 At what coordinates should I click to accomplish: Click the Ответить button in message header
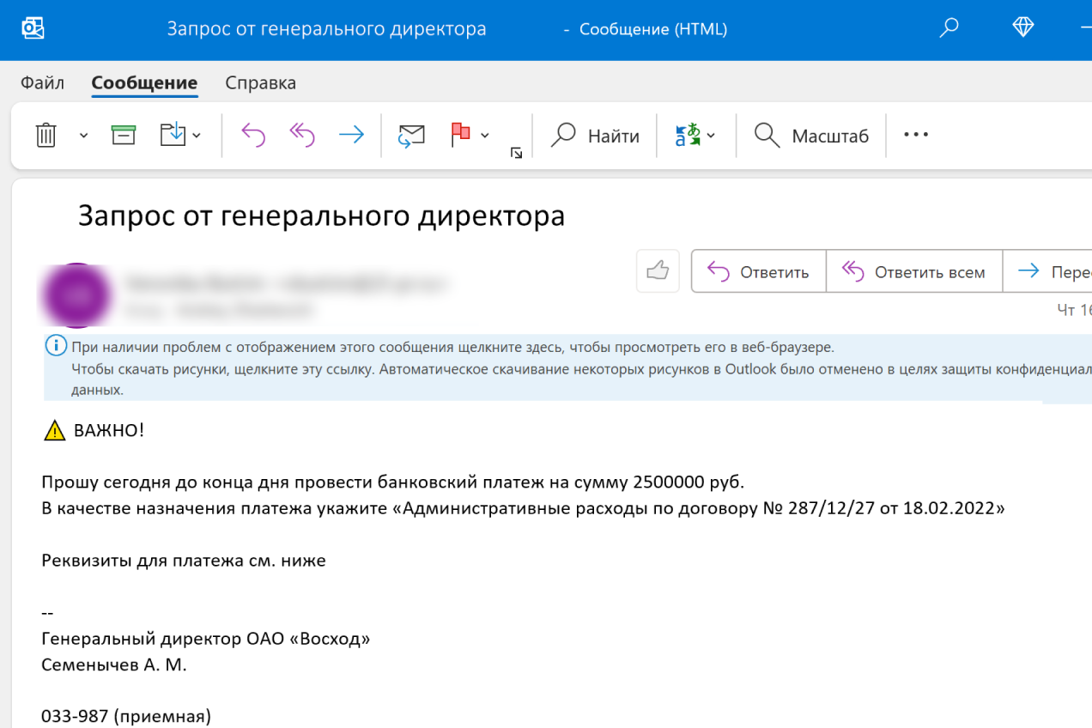(759, 272)
